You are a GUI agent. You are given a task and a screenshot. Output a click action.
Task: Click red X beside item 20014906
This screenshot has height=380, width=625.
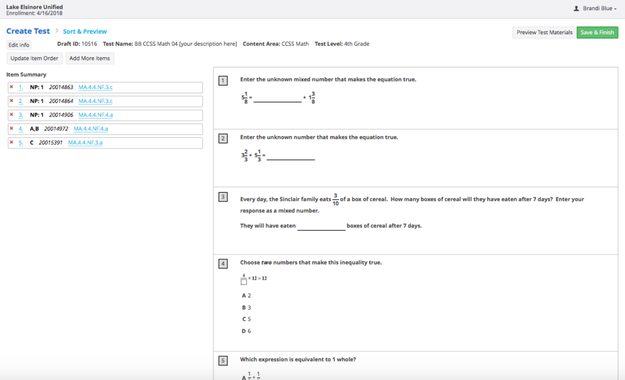pyautogui.click(x=12, y=115)
